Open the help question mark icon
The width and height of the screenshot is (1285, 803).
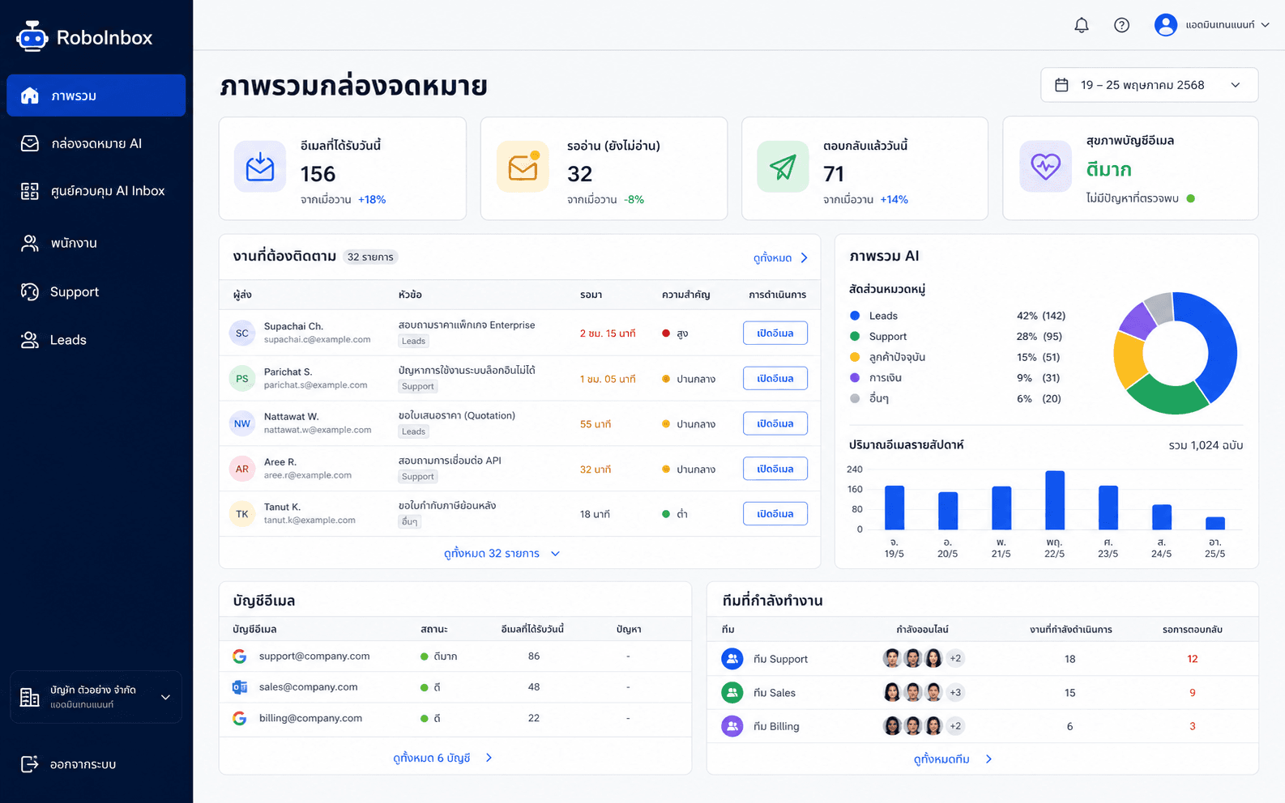[1121, 25]
